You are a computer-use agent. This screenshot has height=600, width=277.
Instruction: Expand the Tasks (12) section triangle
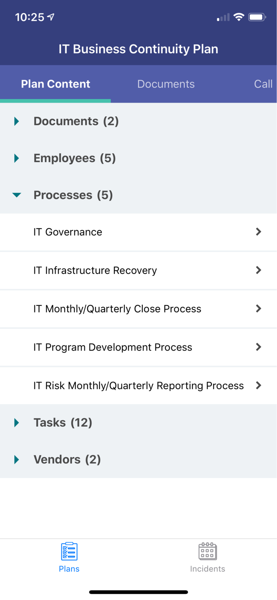[x=17, y=422]
